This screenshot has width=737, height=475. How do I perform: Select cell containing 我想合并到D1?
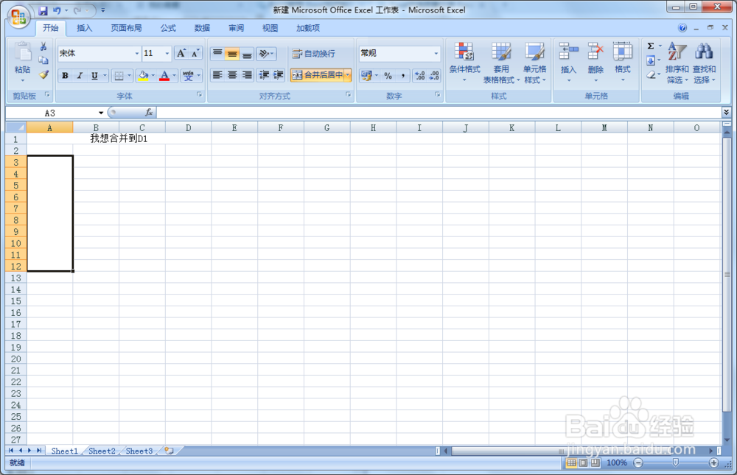tap(119, 138)
